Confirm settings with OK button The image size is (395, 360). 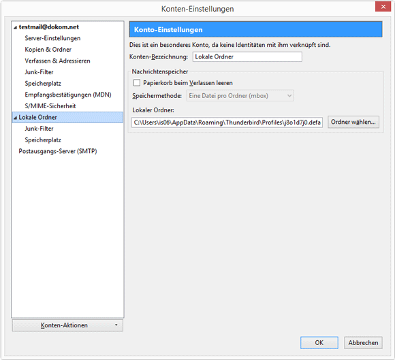[x=319, y=342]
